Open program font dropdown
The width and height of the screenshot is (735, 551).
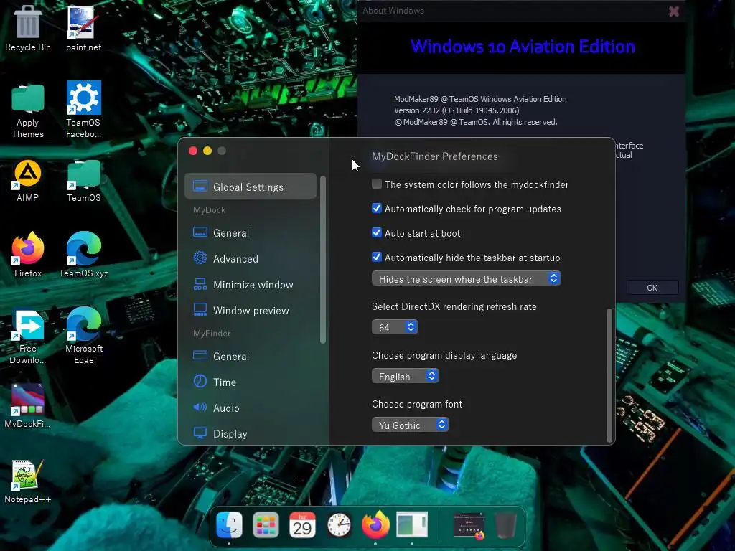coord(410,425)
